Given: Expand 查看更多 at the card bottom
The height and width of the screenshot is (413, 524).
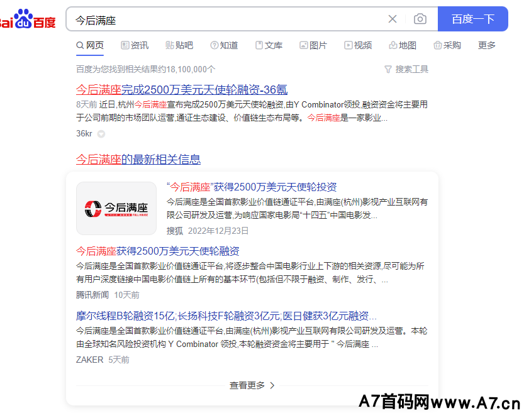Looking at the screenshot, I should 252,385.
